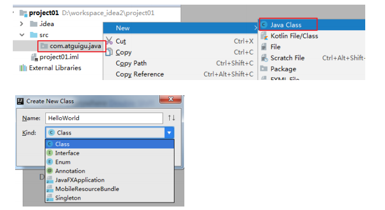Select External Libraries node

(55, 68)
